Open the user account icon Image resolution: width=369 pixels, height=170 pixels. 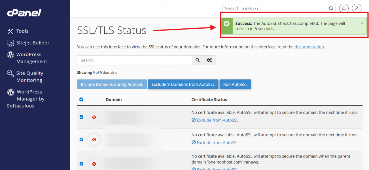[x=357, y=8]
